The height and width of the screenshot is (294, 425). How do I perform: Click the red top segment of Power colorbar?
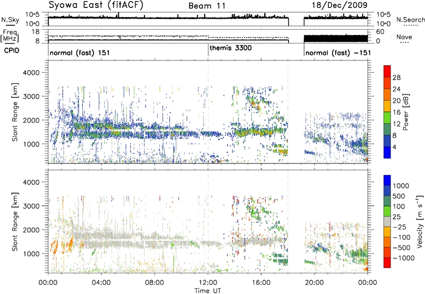tap(387, 71)
